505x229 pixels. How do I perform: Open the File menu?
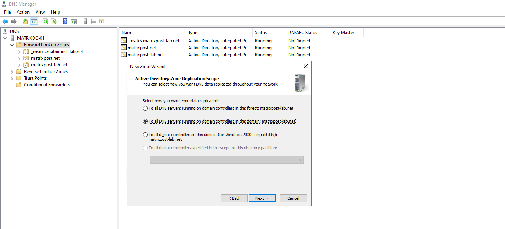pyautogui.click(x=7, y=12)
